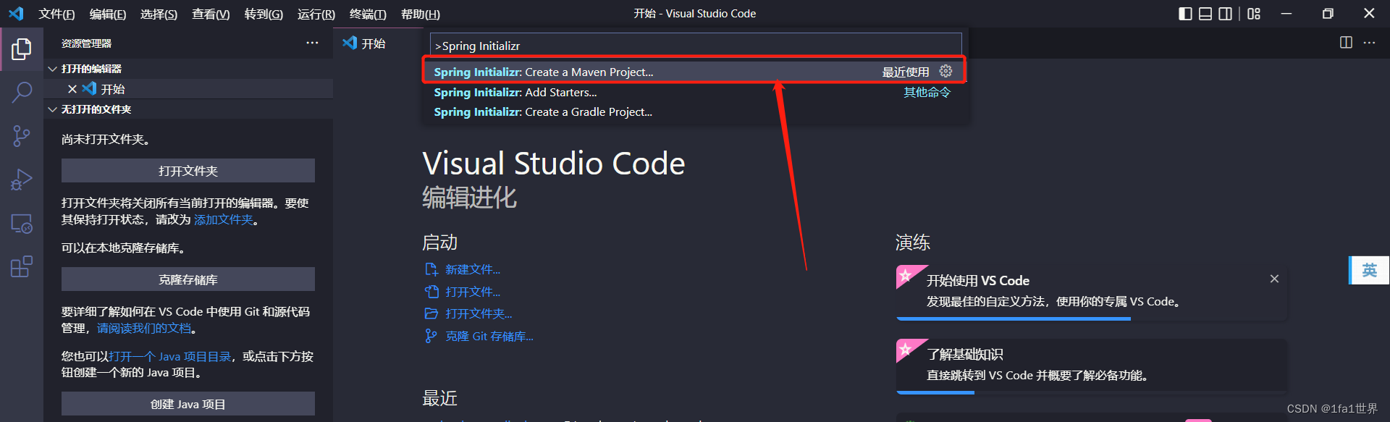
Task: Open the Run and Debug view icon
Action: 22,180
